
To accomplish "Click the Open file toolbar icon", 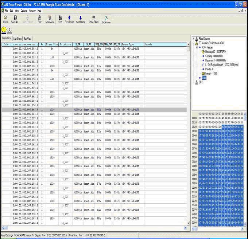I will pos(5,19).
